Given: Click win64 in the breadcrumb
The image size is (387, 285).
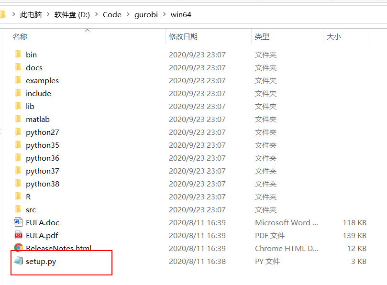Looking at the screenshot, I should pos(181,14).
